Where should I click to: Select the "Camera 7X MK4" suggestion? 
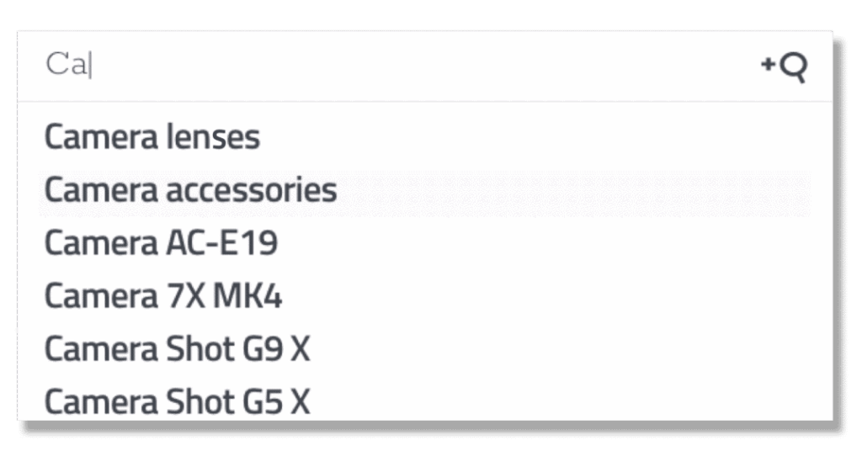(424, 296)
